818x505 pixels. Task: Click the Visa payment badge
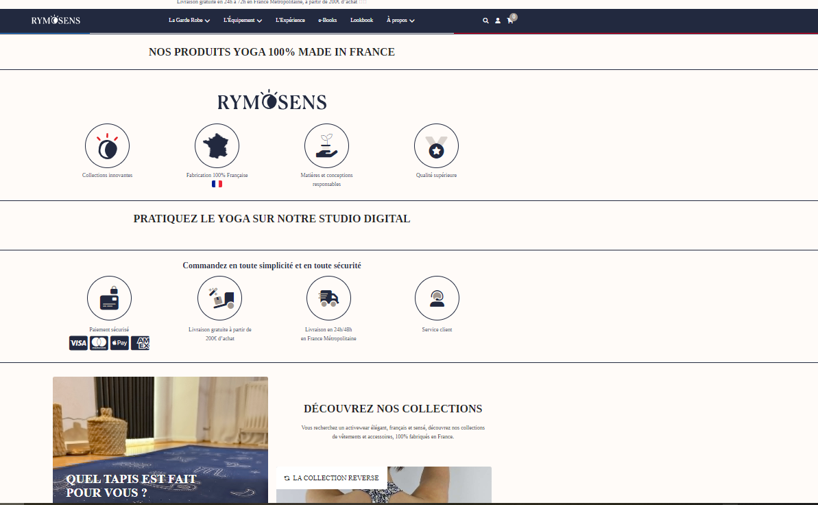78,343
